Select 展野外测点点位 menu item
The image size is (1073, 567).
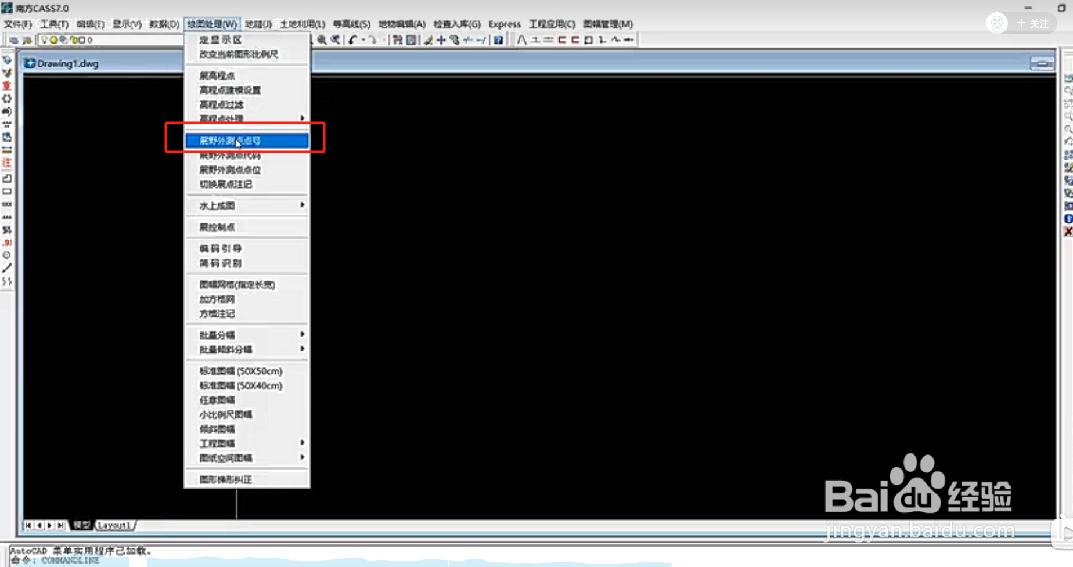(x=247, y=169)
